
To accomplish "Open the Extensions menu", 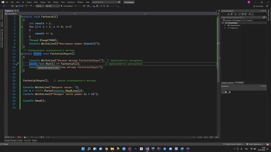I will click(71, 2).
